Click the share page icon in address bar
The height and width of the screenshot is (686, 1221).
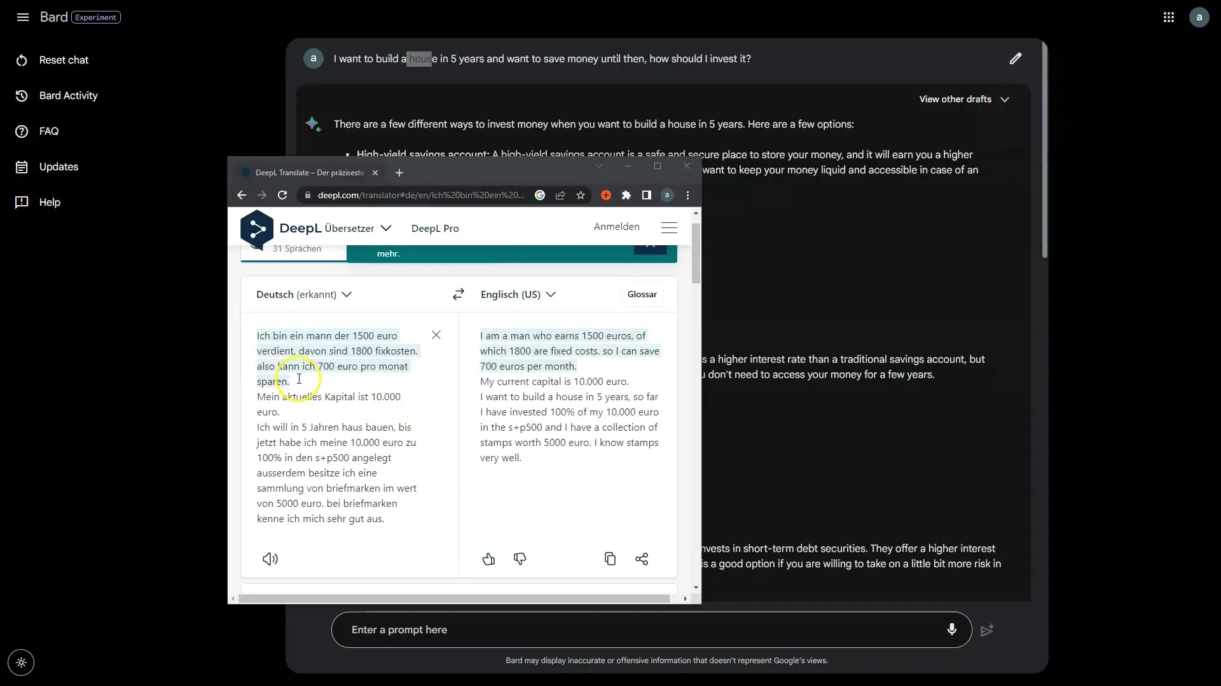560,195
